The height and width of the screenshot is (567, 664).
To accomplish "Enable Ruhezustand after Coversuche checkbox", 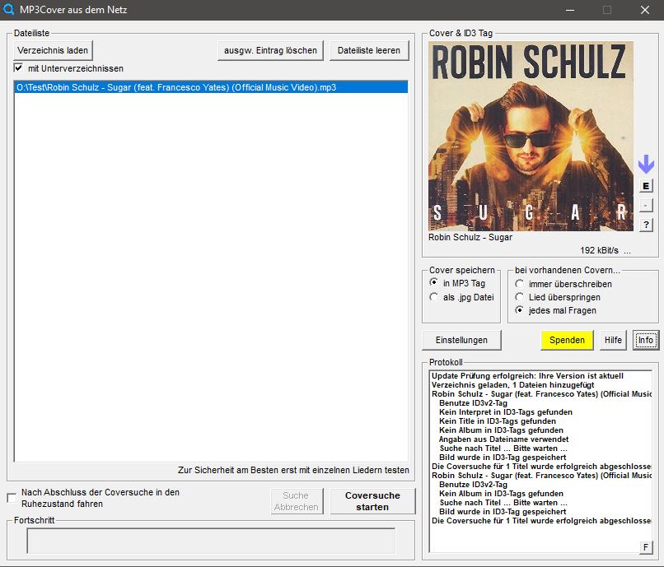I will [x=12, y=498].
